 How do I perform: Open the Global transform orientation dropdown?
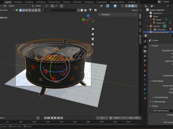tap(37, 6)
